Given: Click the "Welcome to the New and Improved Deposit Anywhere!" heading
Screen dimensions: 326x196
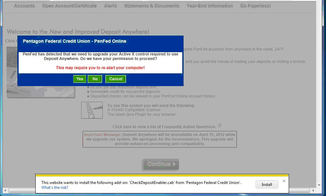Looking at the screenshot, I should click(78, 32).
